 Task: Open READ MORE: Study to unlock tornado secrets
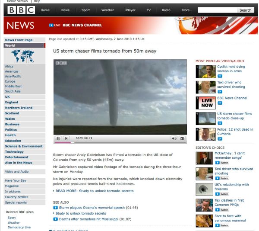[x=95, y=191]
